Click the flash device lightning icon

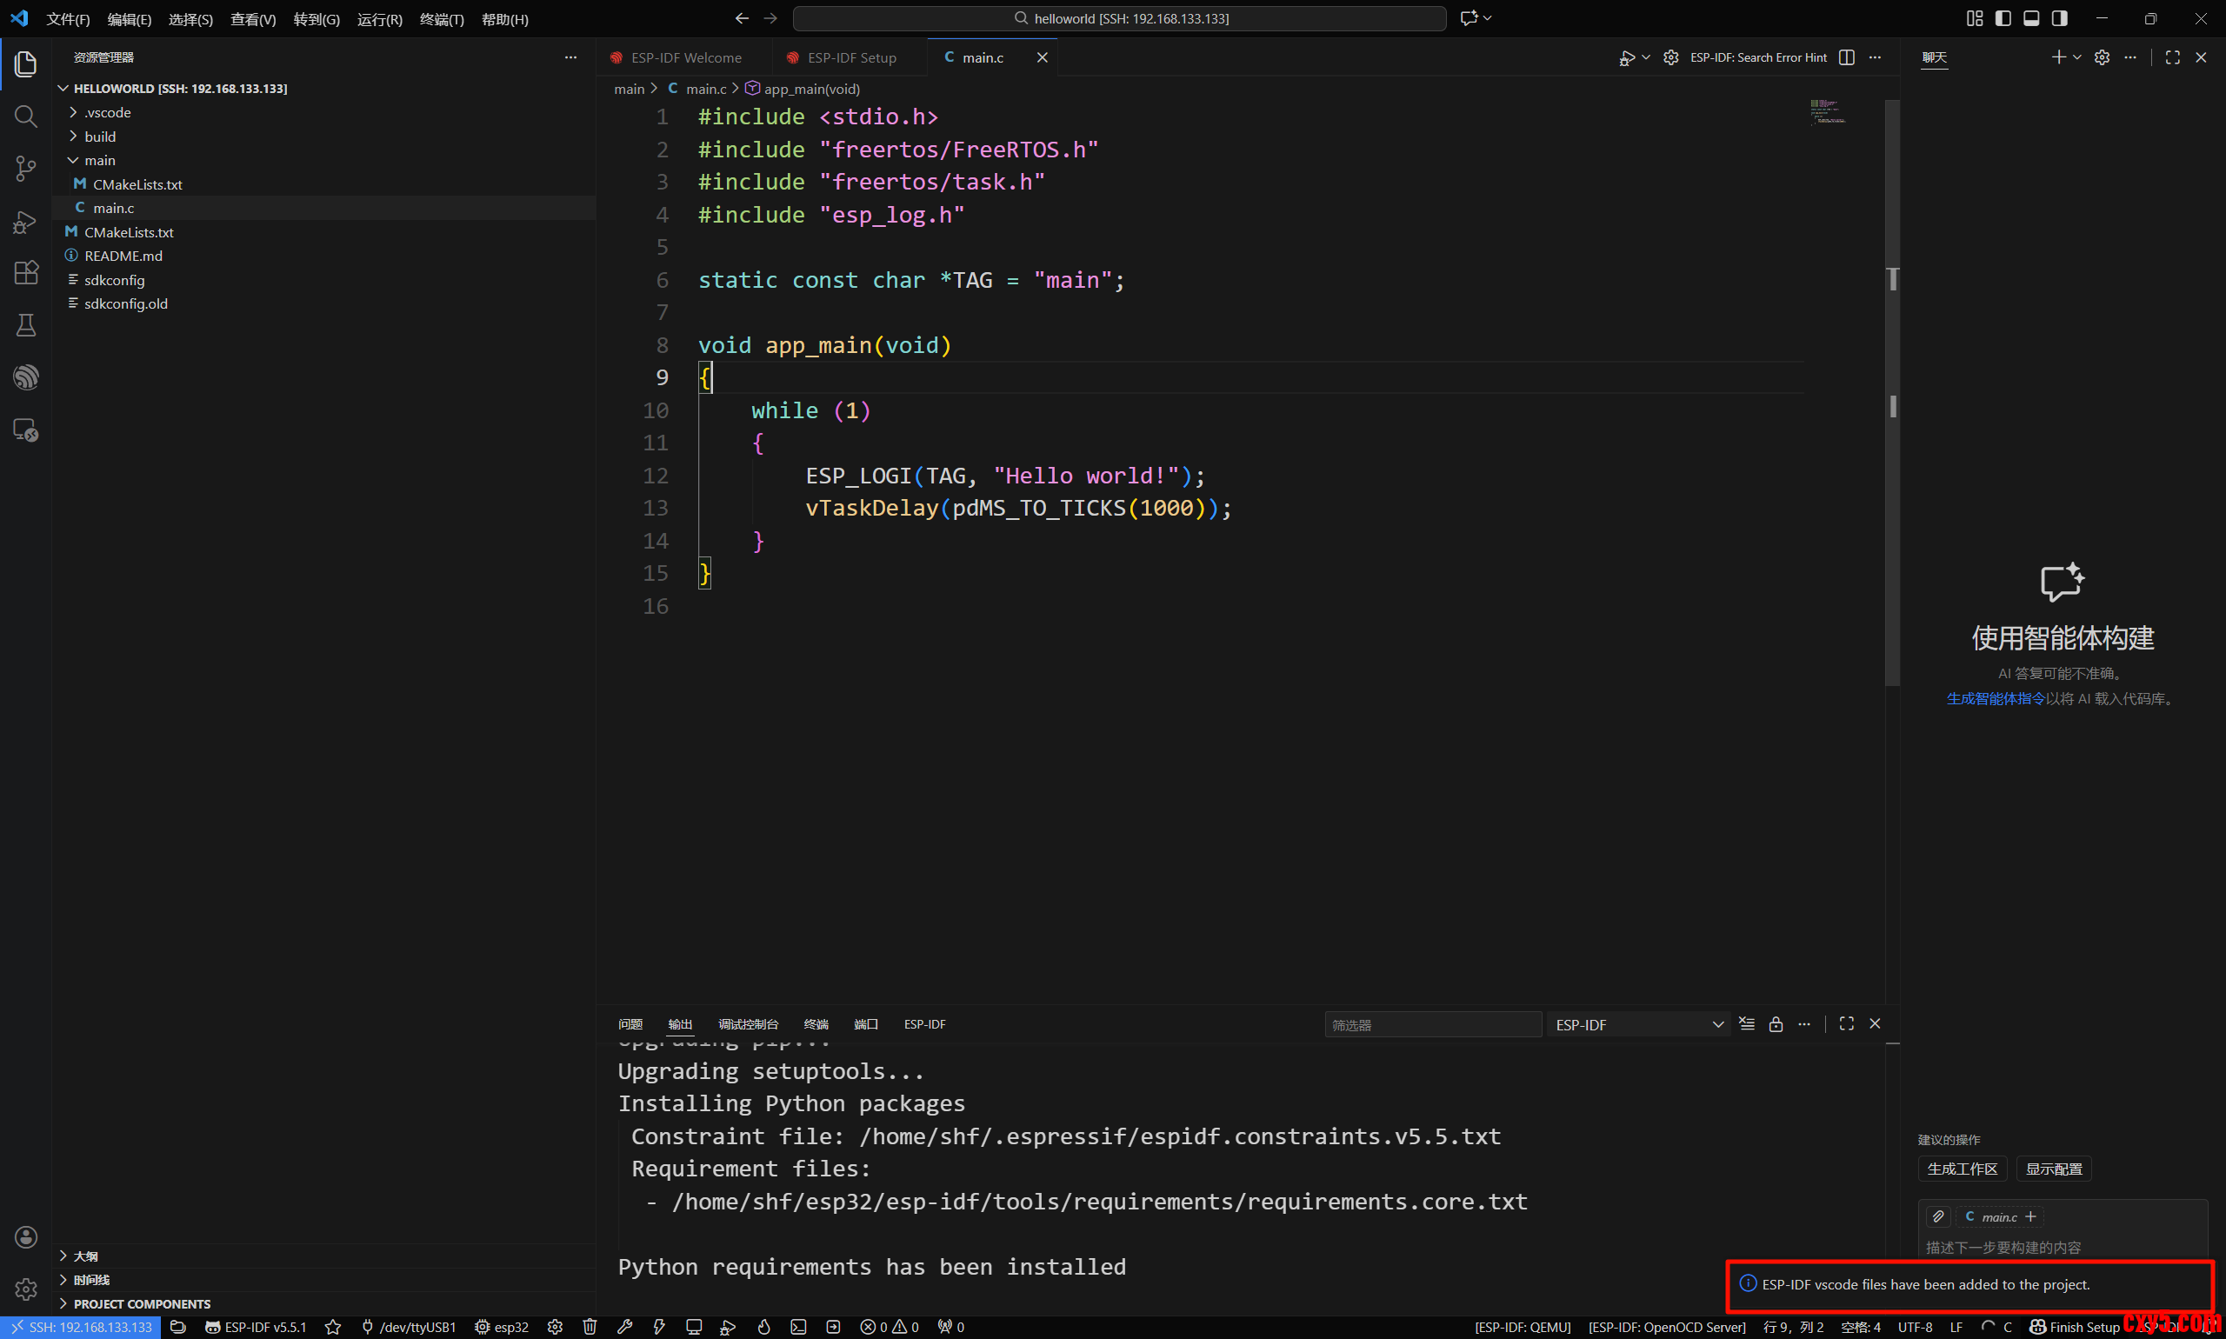[x=659, y=1326]
